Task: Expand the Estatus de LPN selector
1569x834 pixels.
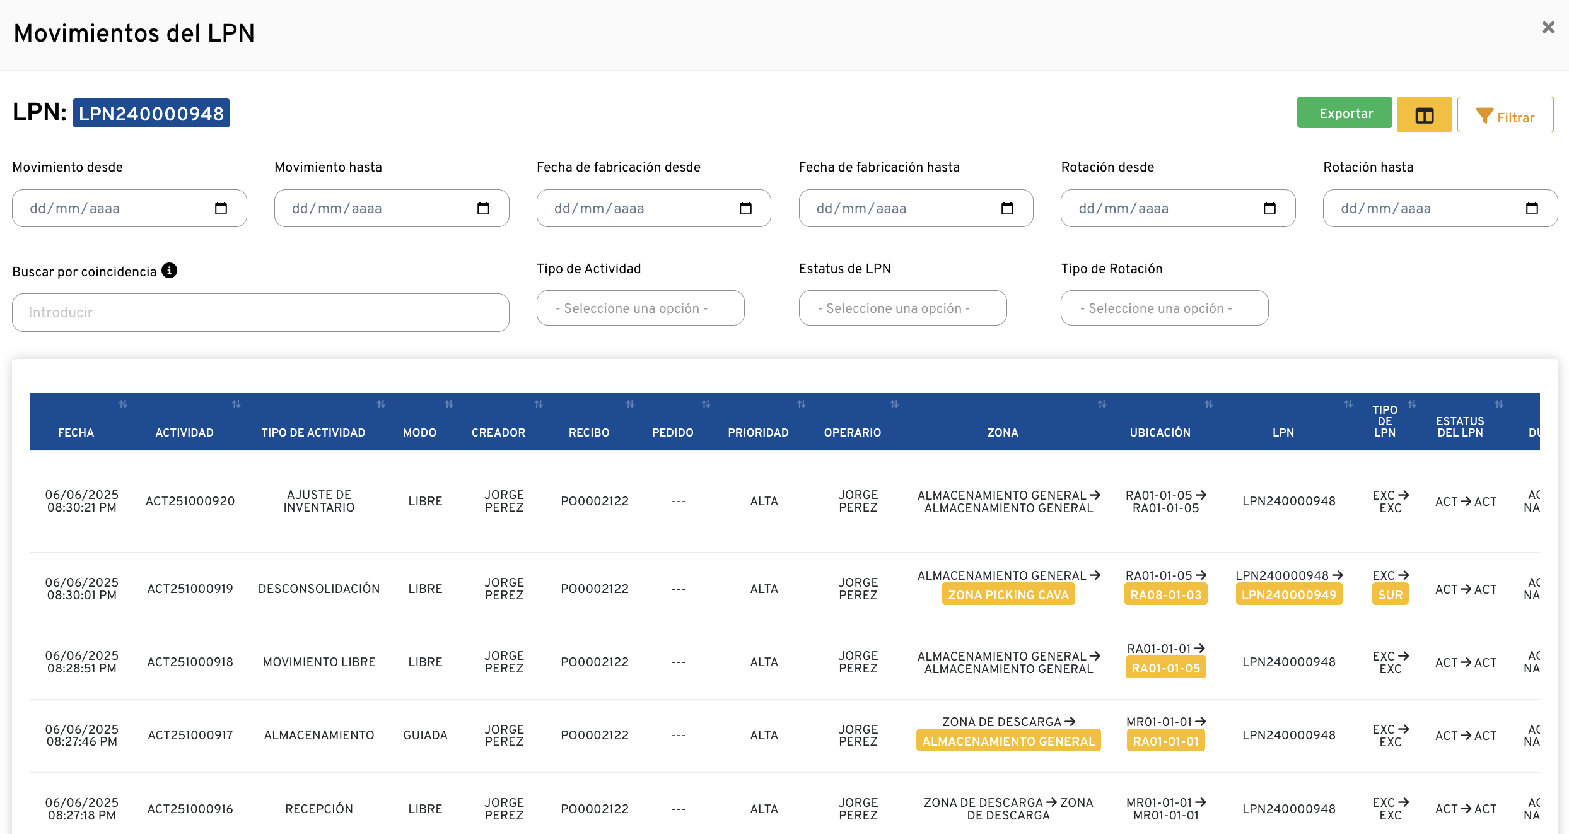Action: click(x=902, y=308)
